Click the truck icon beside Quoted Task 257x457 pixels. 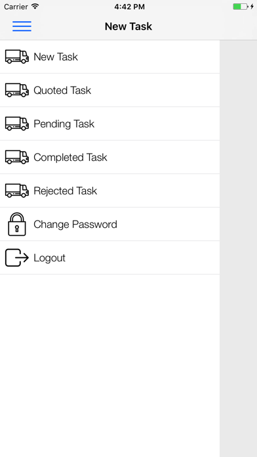17,90
